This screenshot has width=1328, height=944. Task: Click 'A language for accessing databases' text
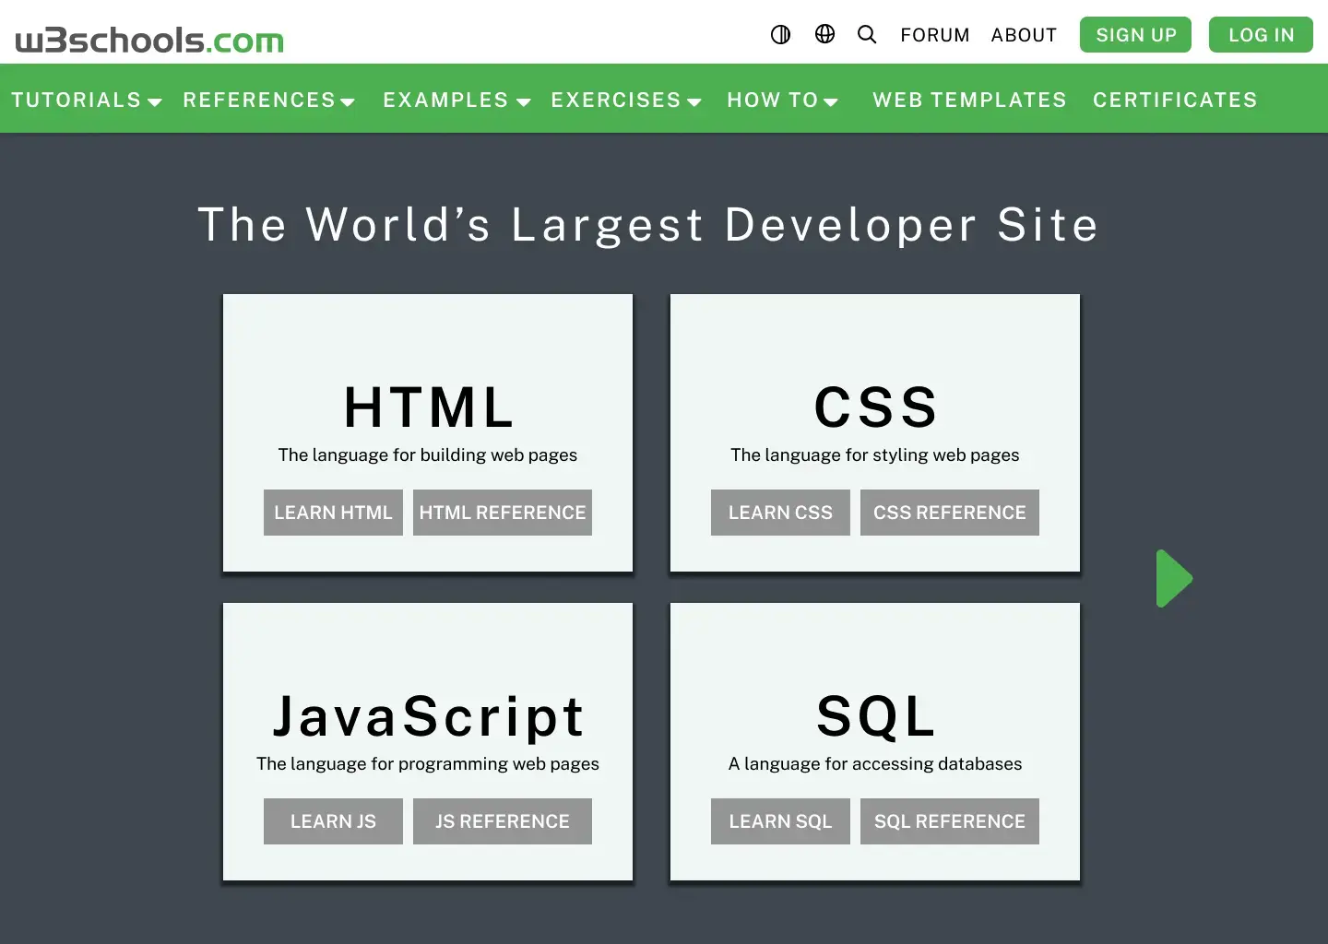(875, 764)
